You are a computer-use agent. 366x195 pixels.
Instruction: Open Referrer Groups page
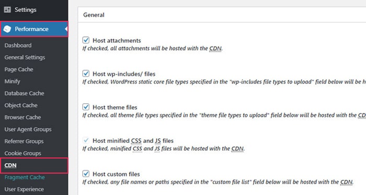[x=24, y=141]
